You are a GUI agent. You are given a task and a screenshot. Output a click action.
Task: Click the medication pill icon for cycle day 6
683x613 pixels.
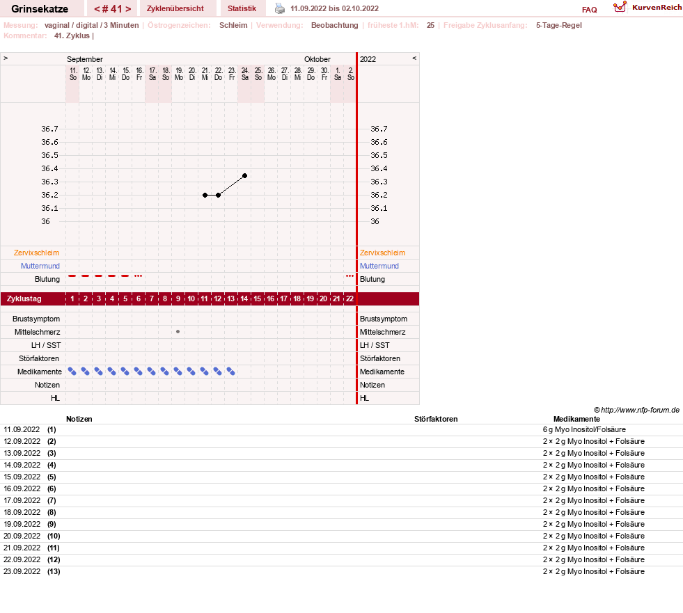pos(138,372)
